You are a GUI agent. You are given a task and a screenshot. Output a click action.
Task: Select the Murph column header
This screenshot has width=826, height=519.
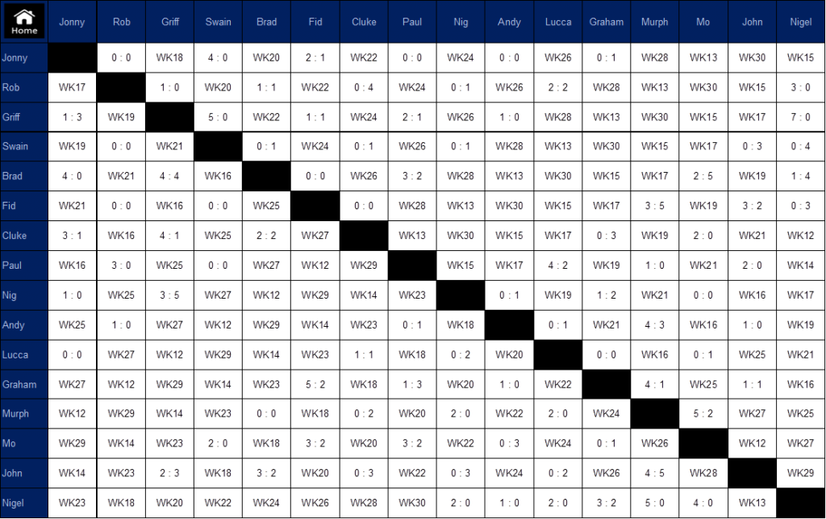[x=655, y=22]
